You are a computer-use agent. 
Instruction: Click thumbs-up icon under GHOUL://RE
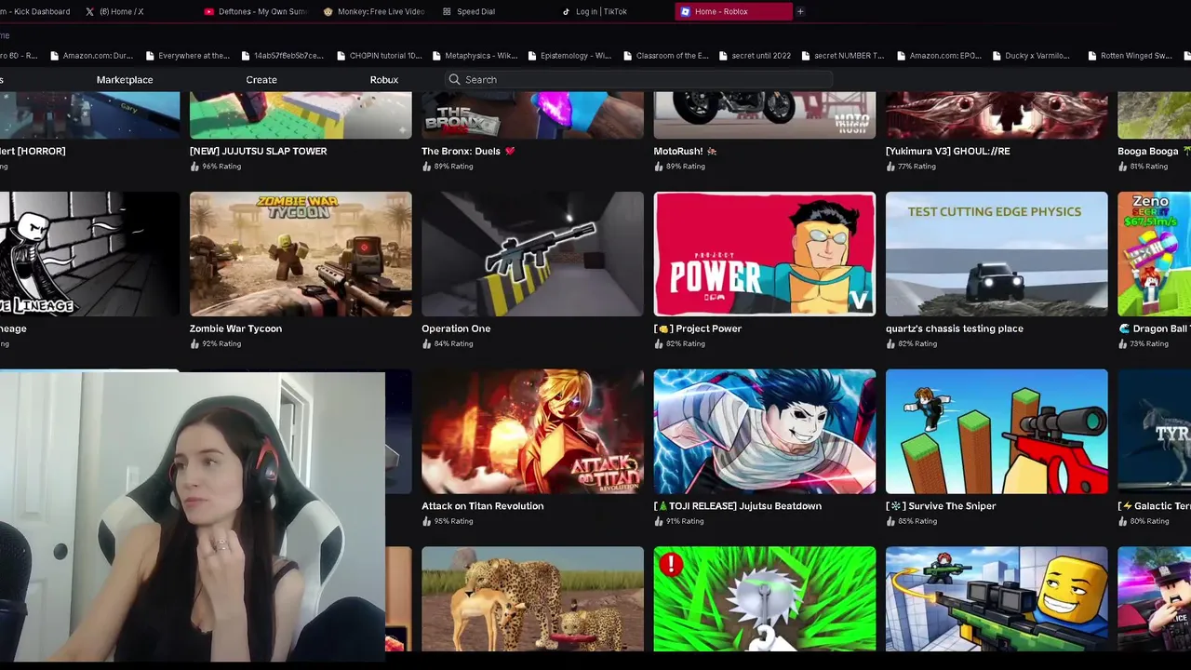(891, 166)
